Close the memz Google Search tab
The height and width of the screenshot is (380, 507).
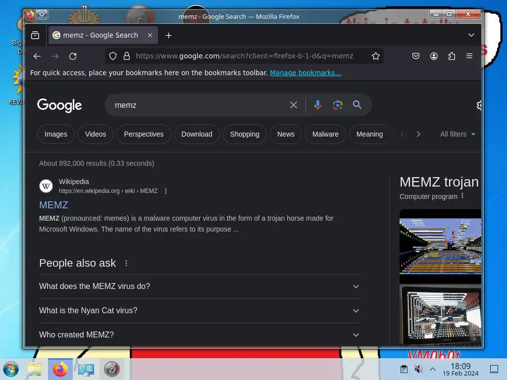pyautogui.click(x=150, y=35)
